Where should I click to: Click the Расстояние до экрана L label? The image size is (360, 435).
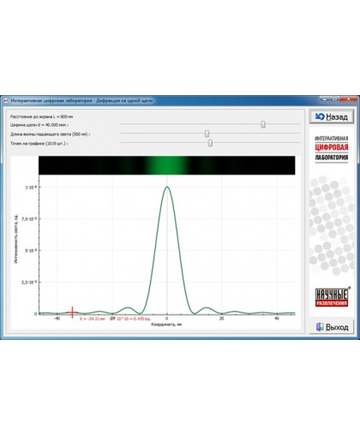coord(42,116)
